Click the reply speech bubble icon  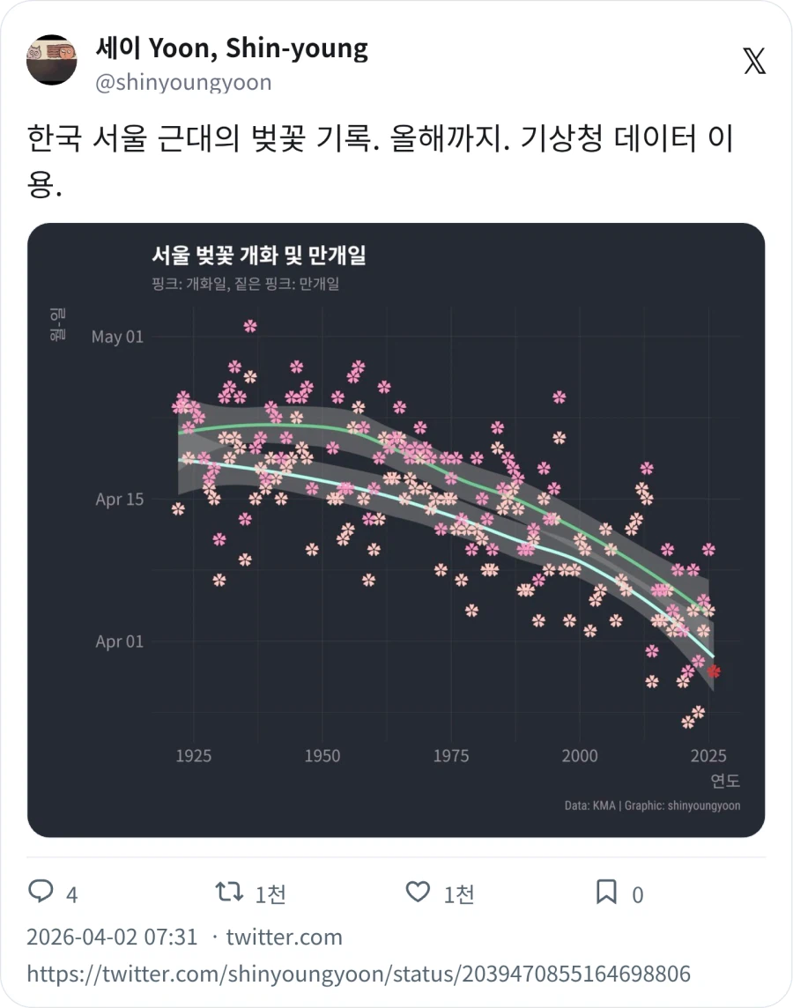click(41, 893)
